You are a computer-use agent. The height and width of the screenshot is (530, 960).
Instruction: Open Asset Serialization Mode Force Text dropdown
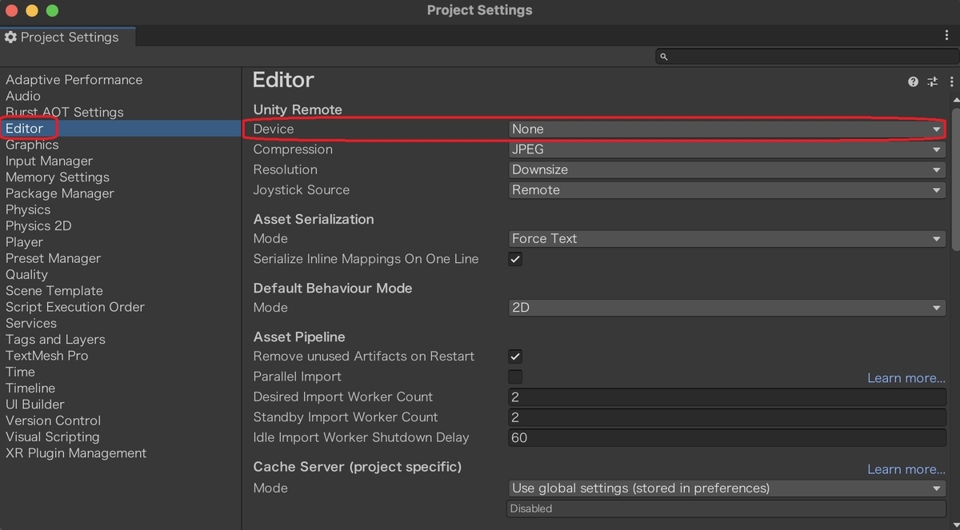727,238
